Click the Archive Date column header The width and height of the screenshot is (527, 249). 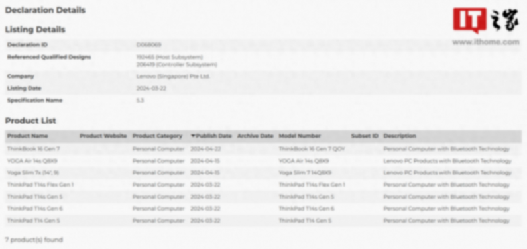(255, 136)
